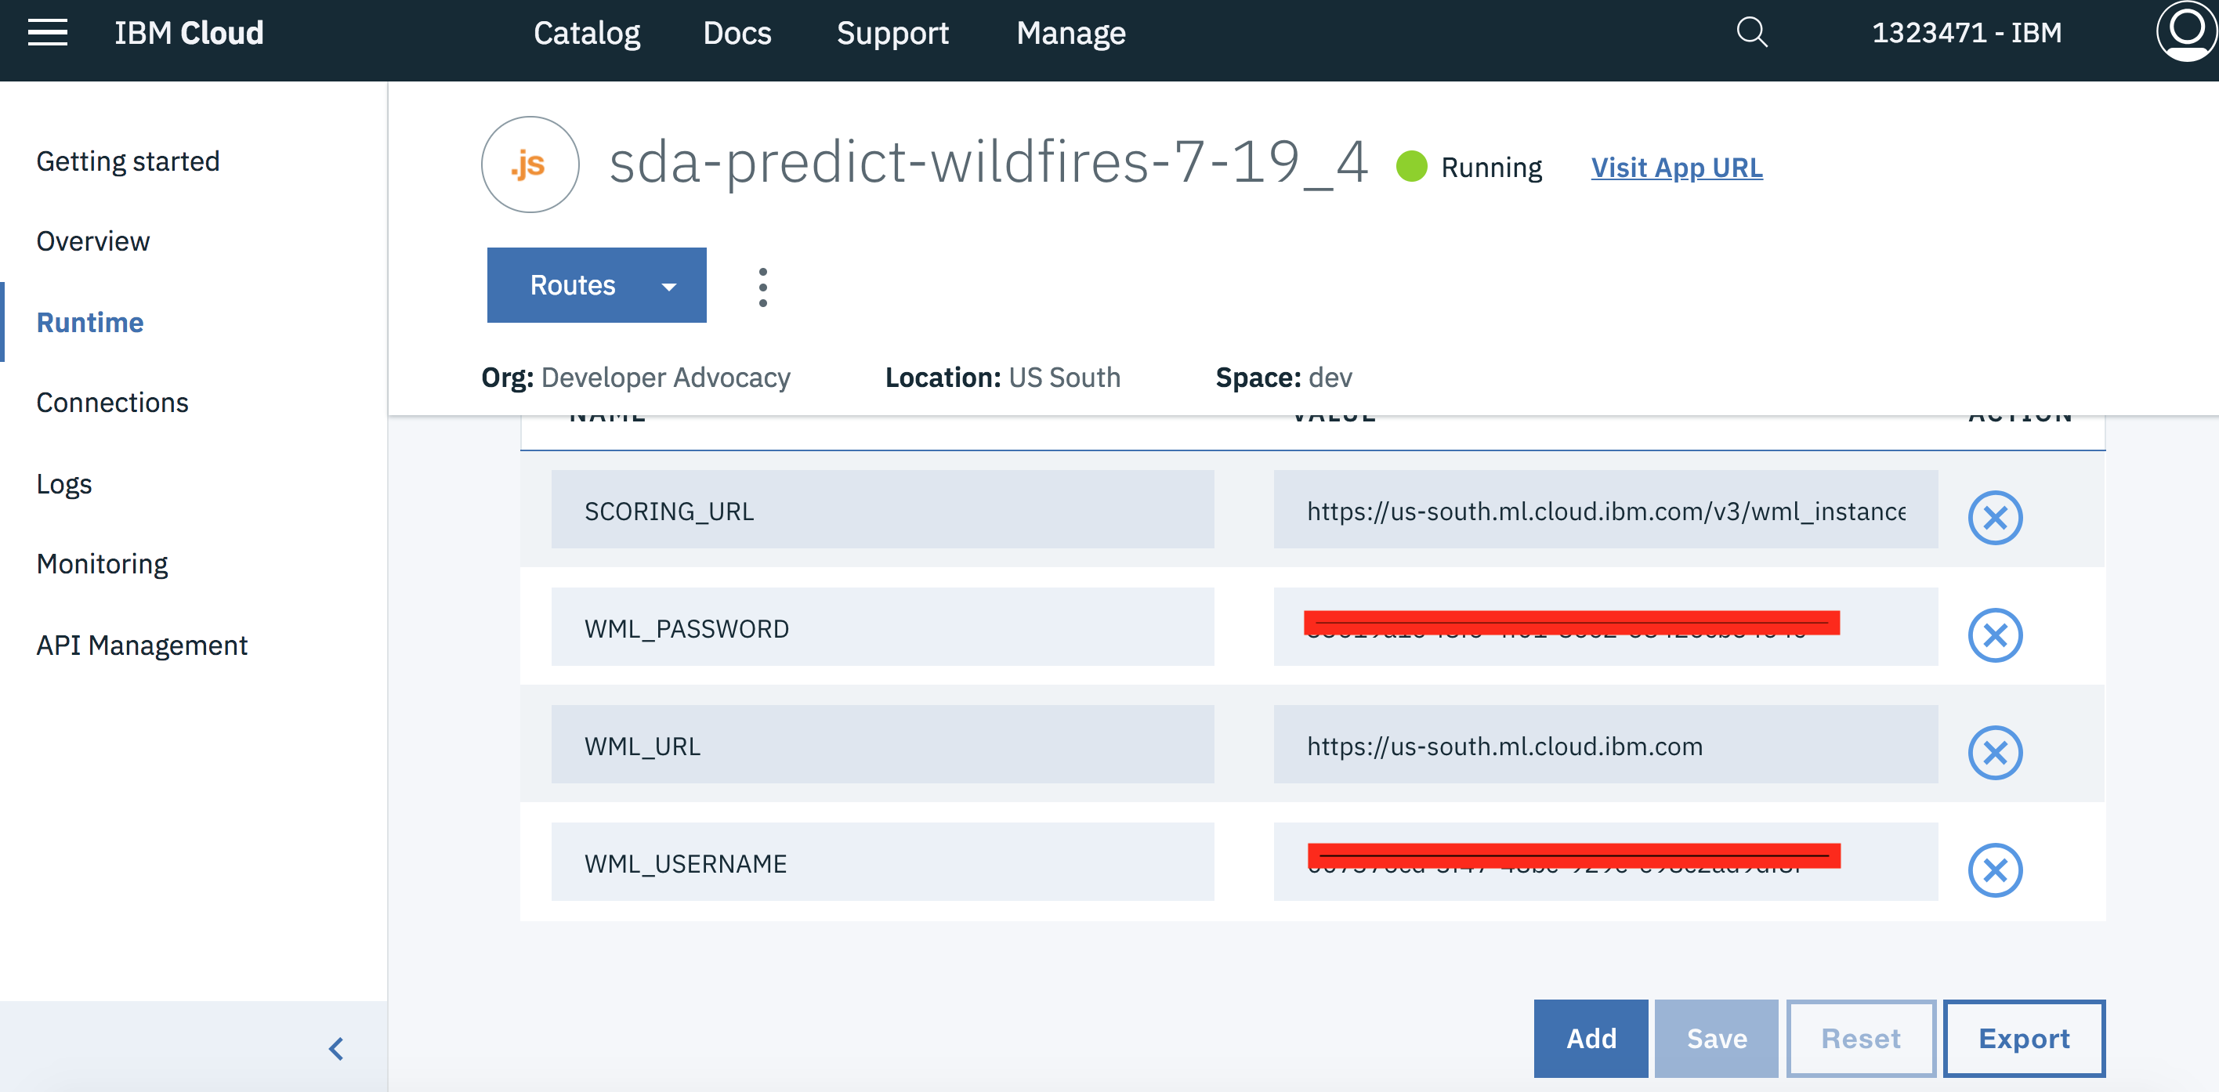Click the .js app runtime icon
The width and height of the screenshot is (2219, 1092).
pos(530,165)
